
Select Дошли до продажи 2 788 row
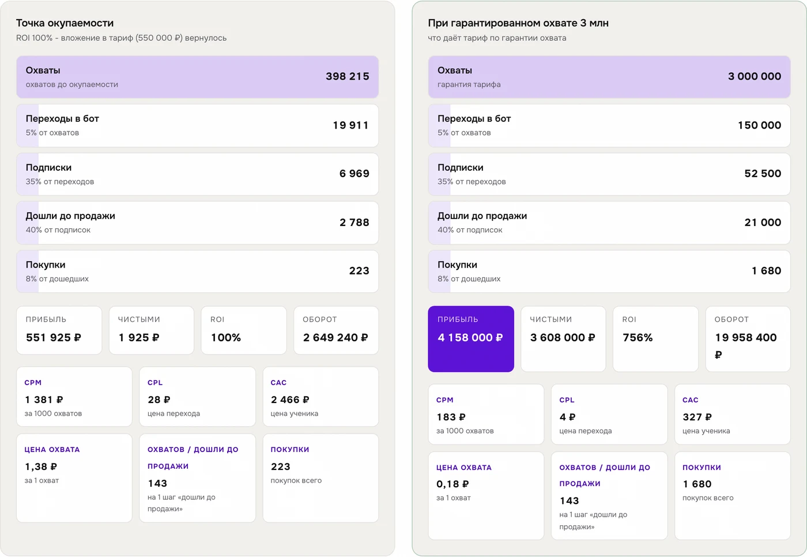point(197,223)
